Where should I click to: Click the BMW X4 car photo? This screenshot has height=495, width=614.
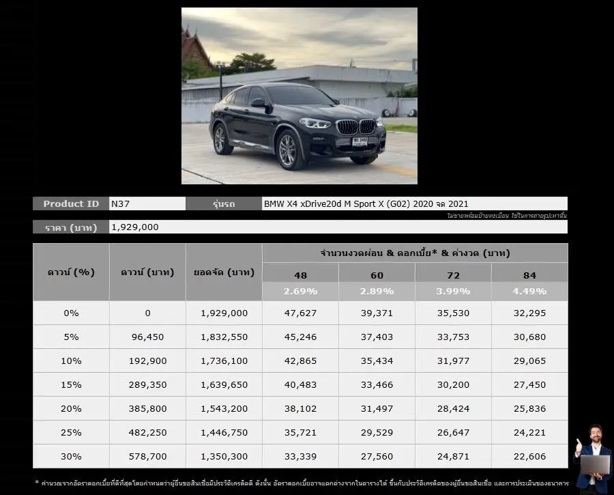[x=299, y=96]
